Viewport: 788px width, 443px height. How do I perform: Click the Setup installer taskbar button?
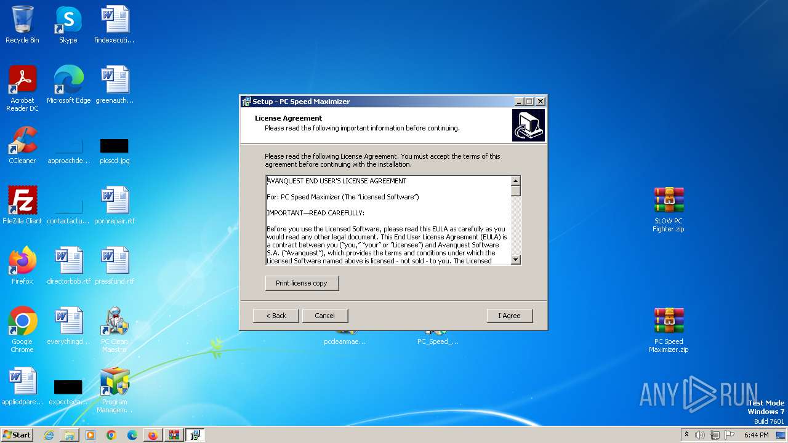(x=195, y=435)
